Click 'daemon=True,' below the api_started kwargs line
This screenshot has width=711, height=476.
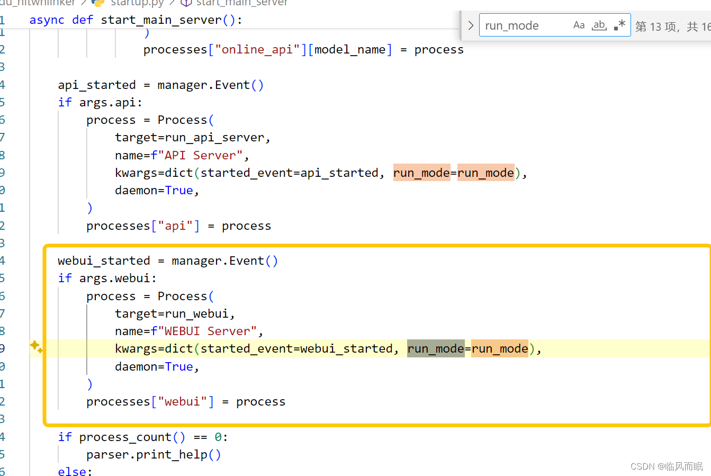pos(157,191)
